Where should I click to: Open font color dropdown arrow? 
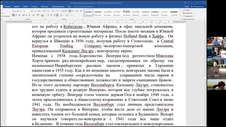point(44,15)
